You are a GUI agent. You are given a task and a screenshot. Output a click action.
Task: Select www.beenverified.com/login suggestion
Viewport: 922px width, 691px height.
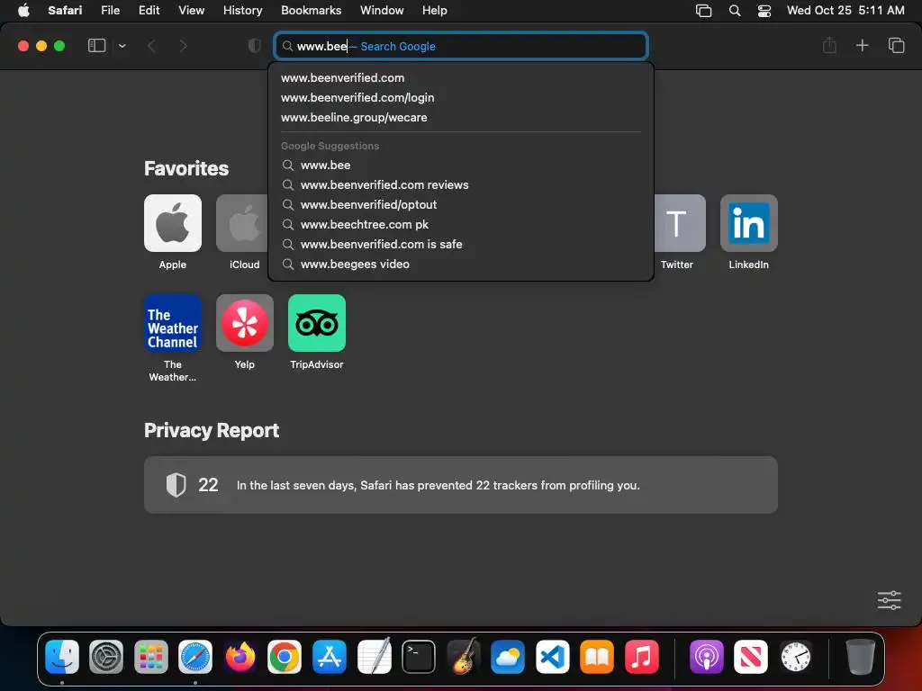click(x=461, y=97)
